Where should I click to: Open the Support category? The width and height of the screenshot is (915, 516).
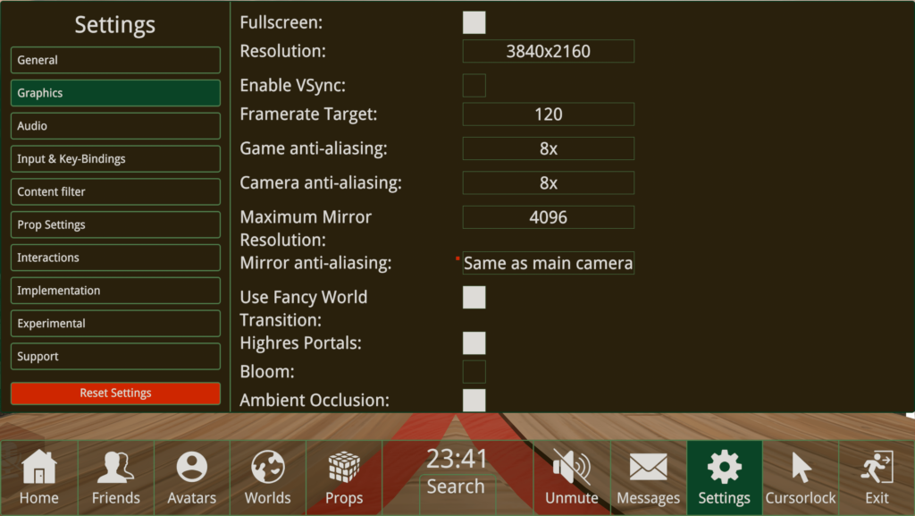coord(115,356)
